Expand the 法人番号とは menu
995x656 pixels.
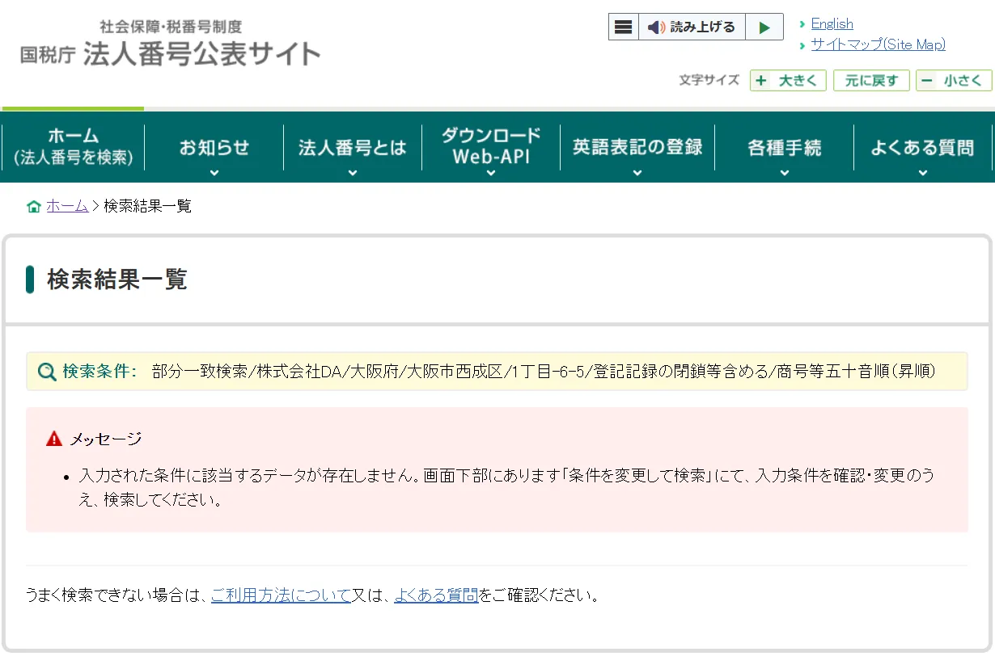[x=352, y=149]
